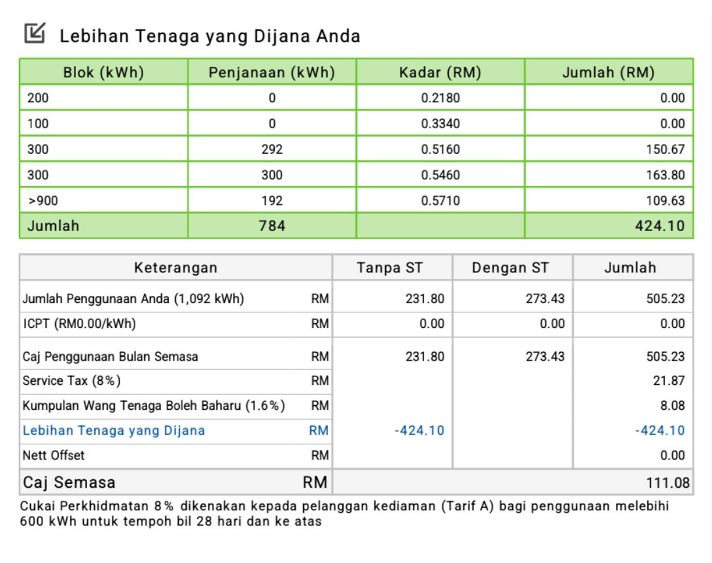Click the edit icon beside Lebihan Tenaga heading
712x563 pixels.
pos(35,33)
